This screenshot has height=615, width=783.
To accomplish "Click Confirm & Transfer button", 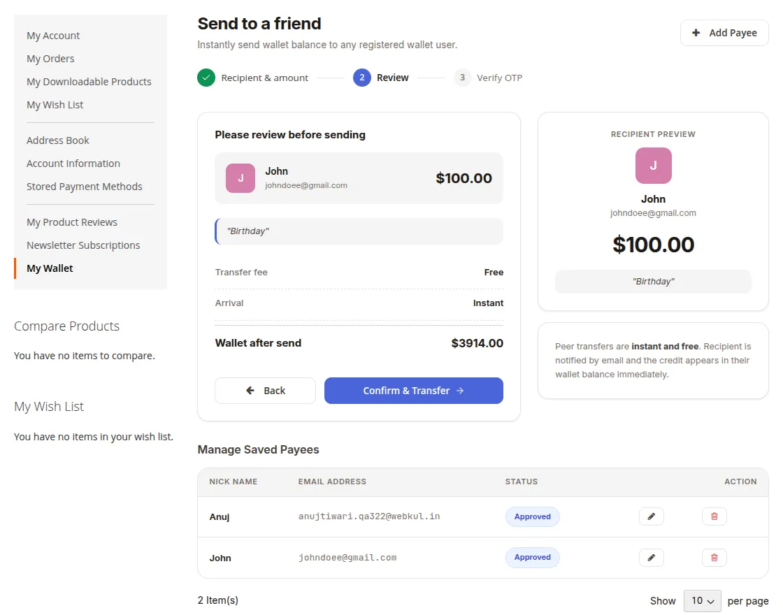I will [413, 391].
